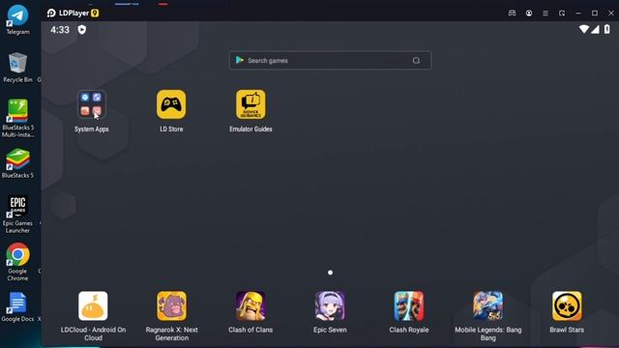Click the LDPlayer window-popout icon in title bar
Viewport: 619px width, 348px height.
tap(562, 13)
